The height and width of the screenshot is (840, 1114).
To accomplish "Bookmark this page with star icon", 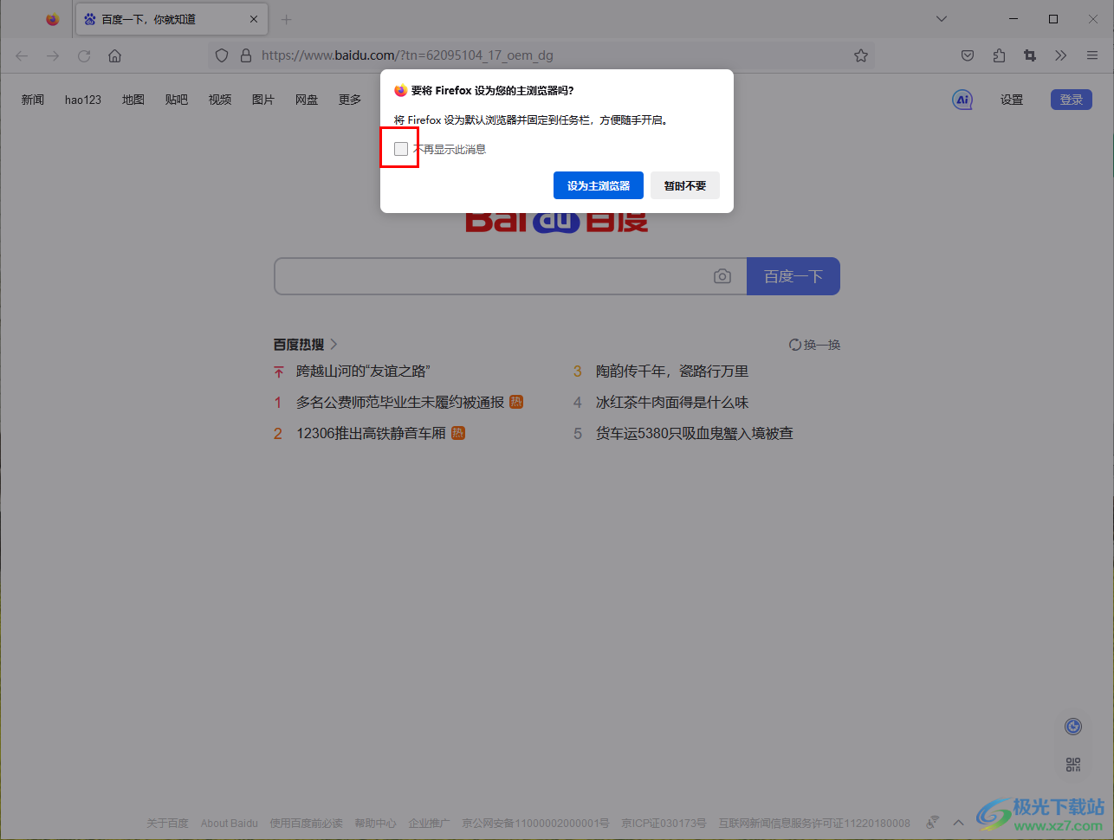I will pos(860,55).
